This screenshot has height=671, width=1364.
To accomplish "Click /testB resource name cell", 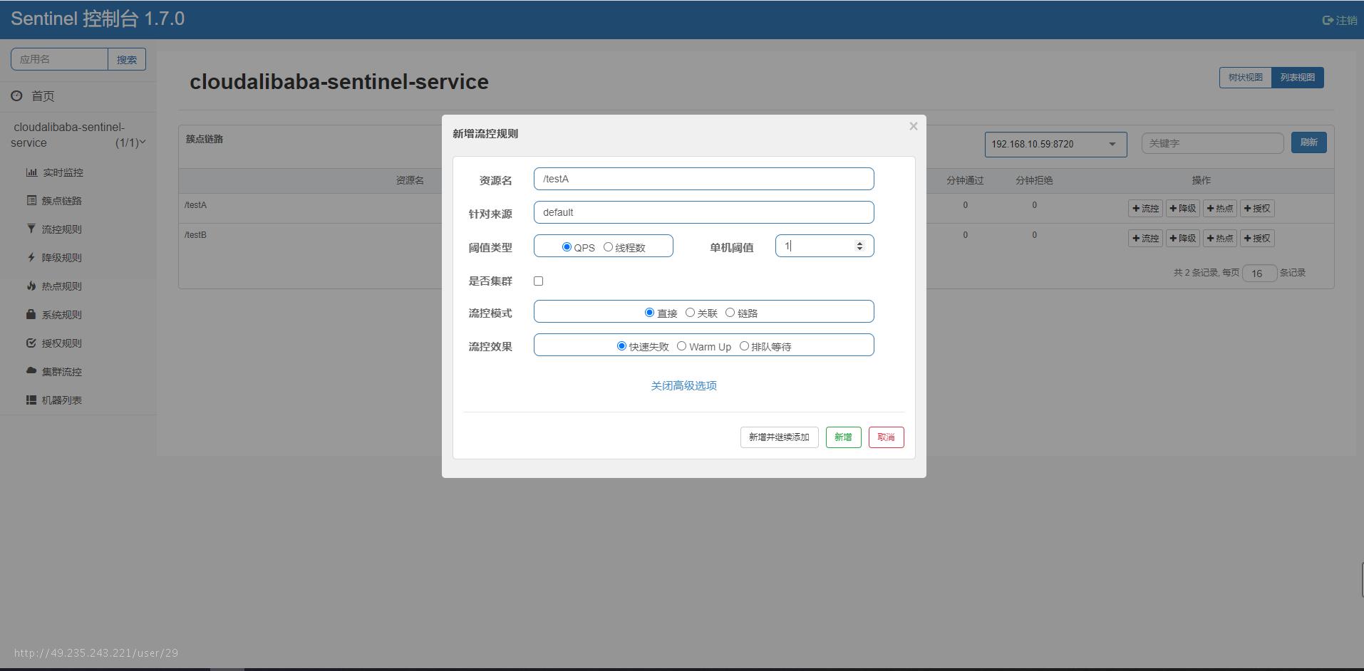I will [x=195, y=235].
